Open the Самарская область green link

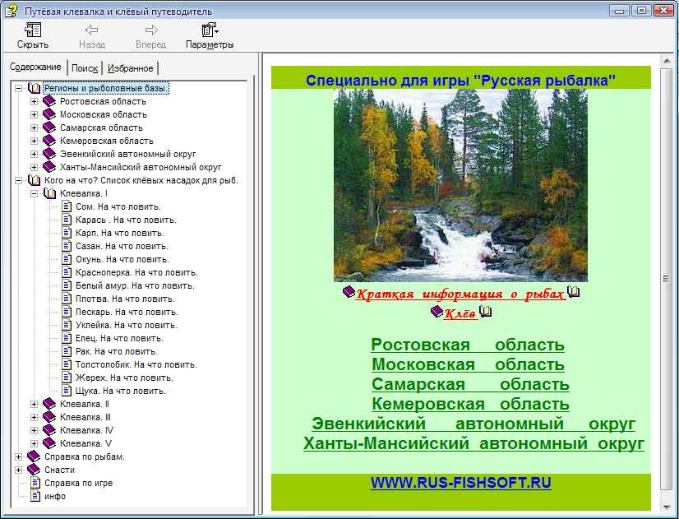click(x=469, y=384)
